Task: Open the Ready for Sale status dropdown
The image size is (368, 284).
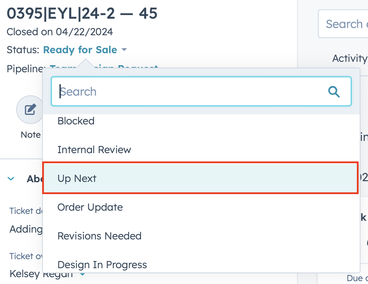Action: coord(80,50)
